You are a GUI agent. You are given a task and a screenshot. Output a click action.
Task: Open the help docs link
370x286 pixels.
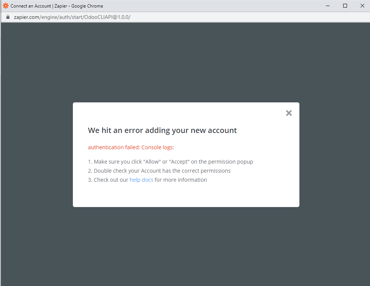click(141, 180)
